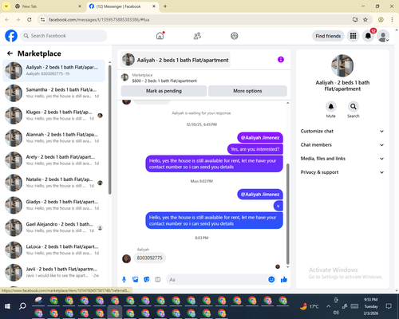Open conversation information purple icon
Image resolution: width=399 pixels, height=319 pixels.
[x=281, y=60]
